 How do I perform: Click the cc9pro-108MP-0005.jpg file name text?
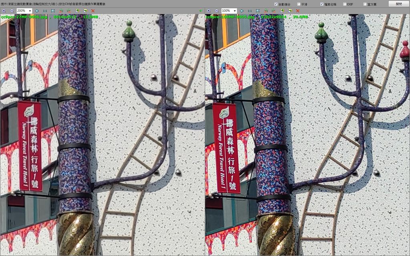[230, 17]
